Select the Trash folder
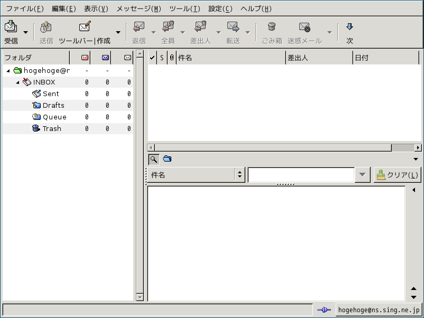Screen dimensions: 424x318 (x=51, y=128)
